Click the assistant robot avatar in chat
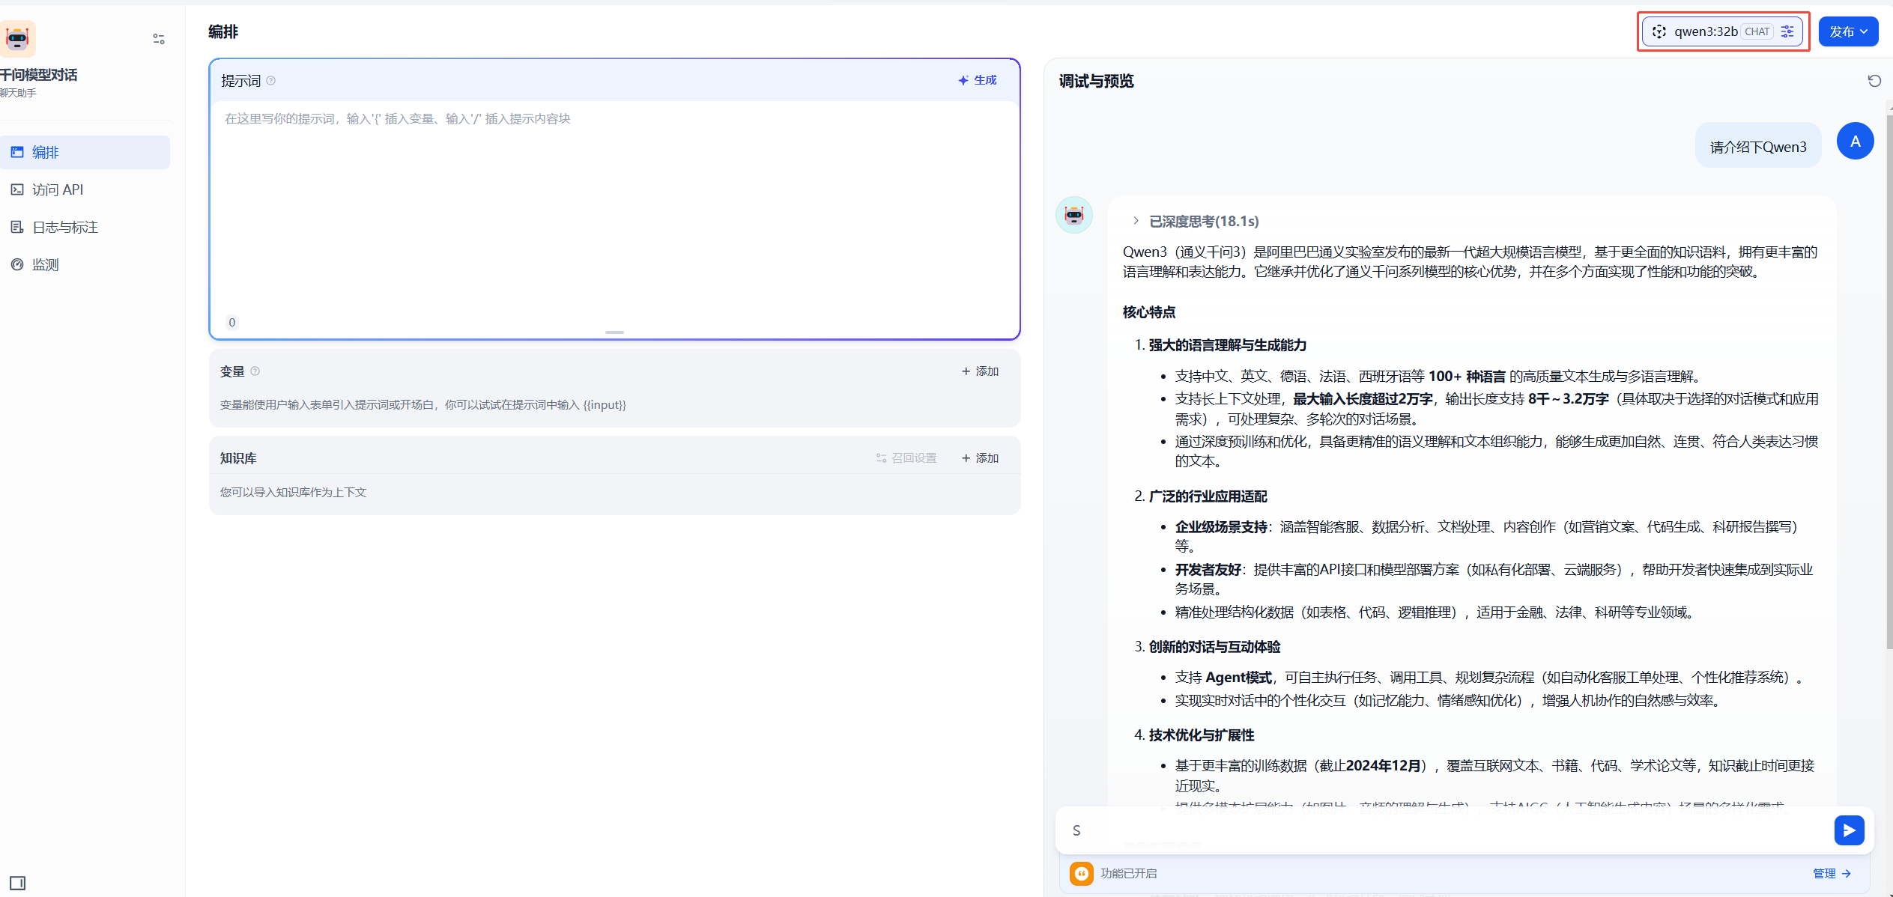The image size is (1893, 897). click(1074, 215)
